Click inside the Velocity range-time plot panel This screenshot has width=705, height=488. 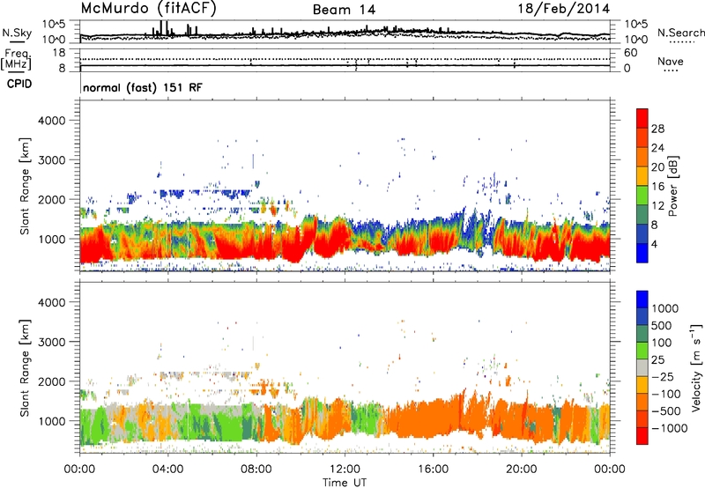coord(345,367)
